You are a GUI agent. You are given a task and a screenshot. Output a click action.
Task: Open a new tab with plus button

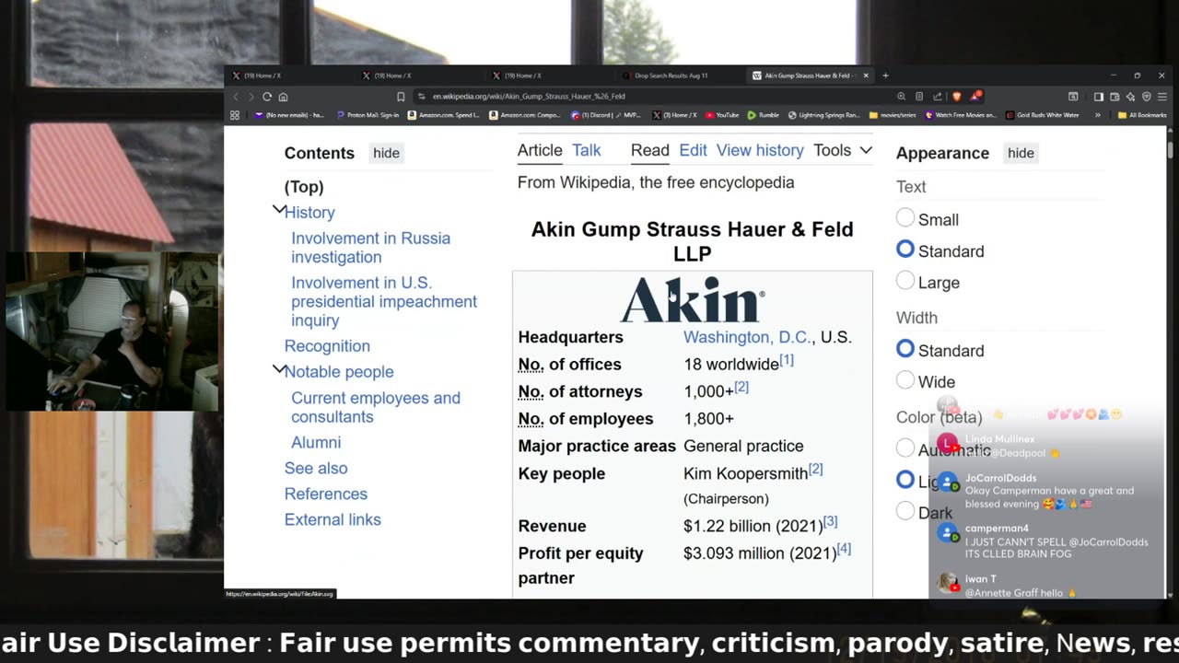coord(885,76)
